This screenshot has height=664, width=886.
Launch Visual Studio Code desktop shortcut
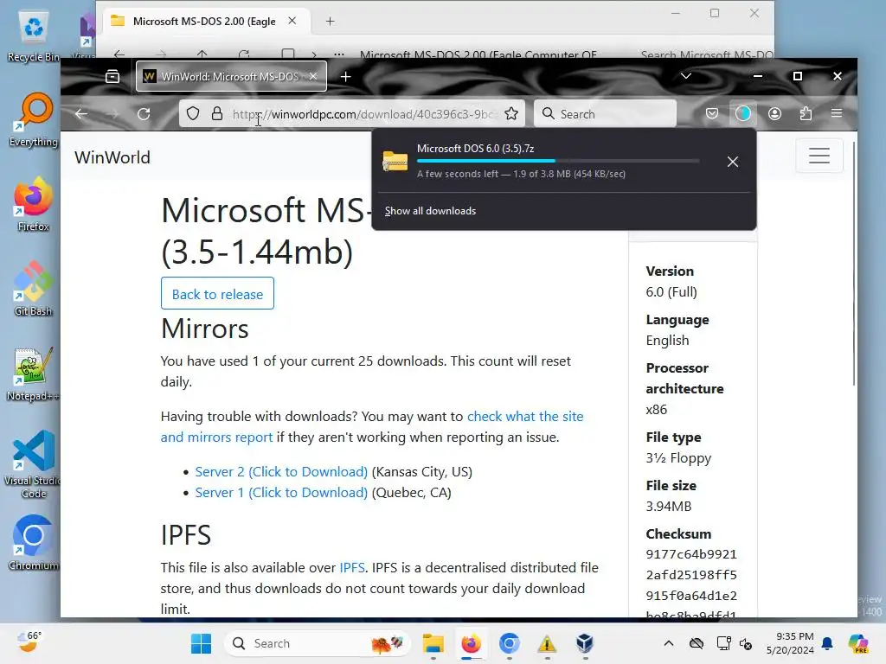click(34, 464)
